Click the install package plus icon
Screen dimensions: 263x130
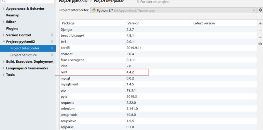[x=260, y=23]
